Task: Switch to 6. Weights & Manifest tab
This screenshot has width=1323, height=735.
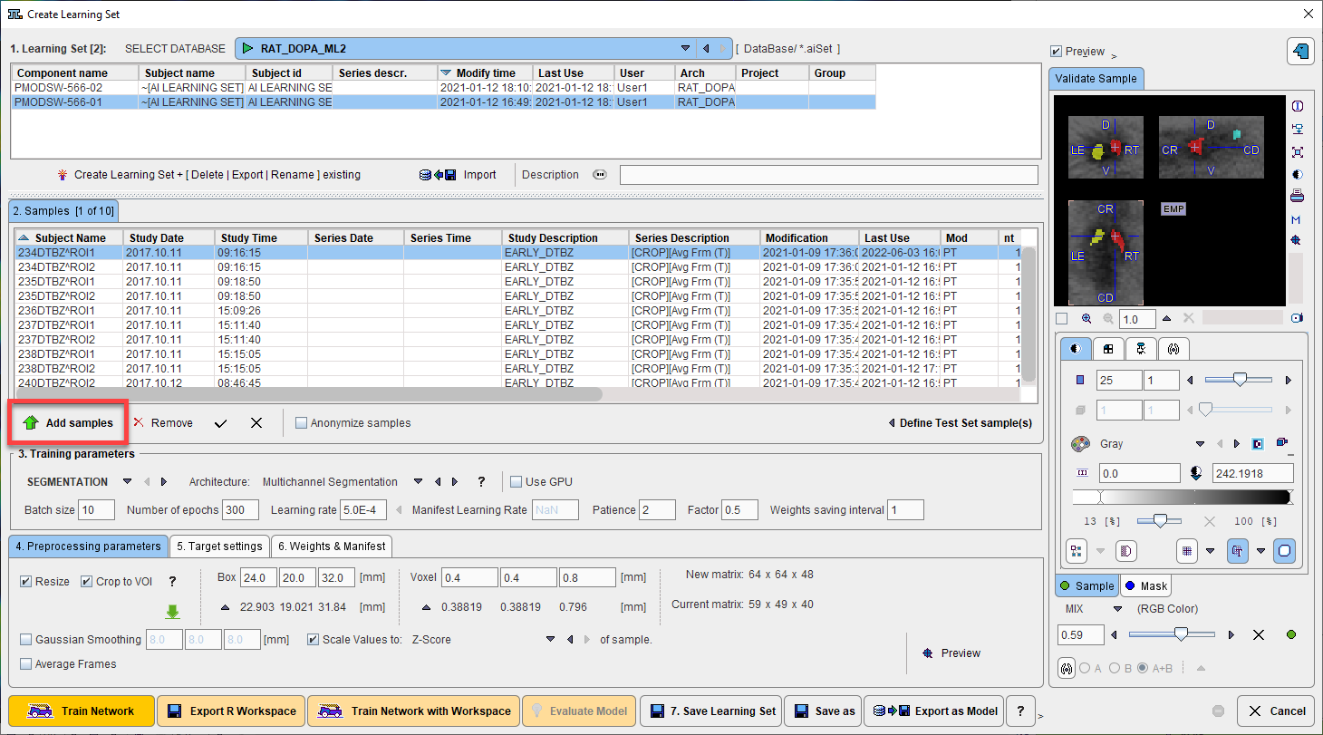Action: [332, 546]
